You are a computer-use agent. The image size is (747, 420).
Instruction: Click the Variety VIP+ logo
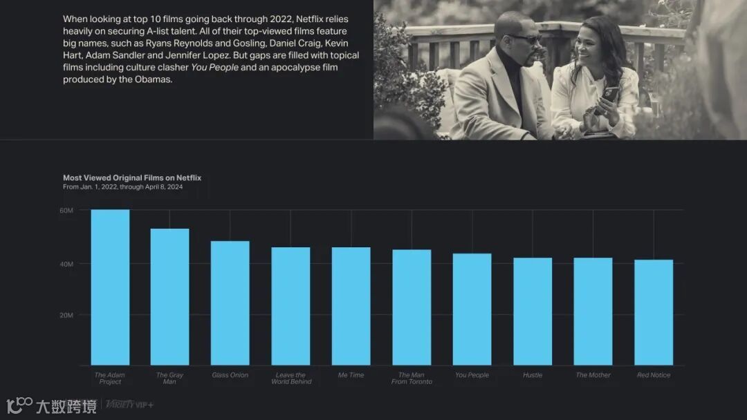pos(129,404)
